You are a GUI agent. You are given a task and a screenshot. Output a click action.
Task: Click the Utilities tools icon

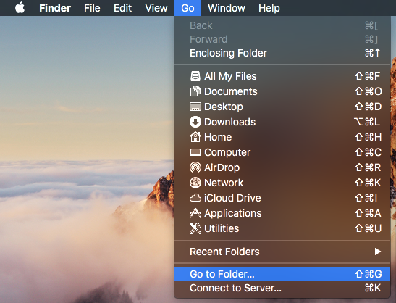(x=195, y=228)
